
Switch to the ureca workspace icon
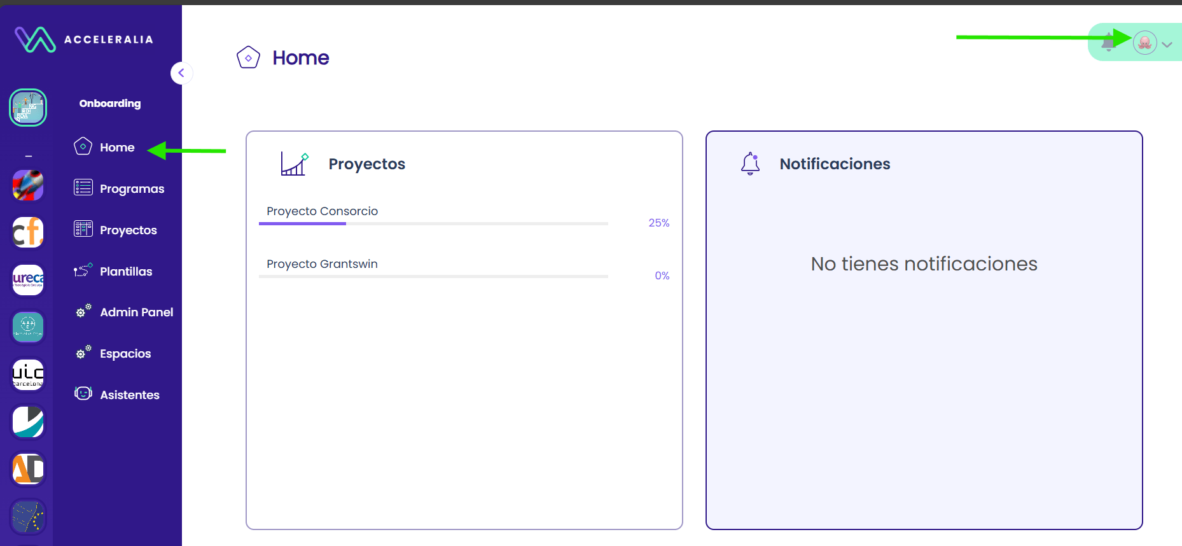click(28, 280)
